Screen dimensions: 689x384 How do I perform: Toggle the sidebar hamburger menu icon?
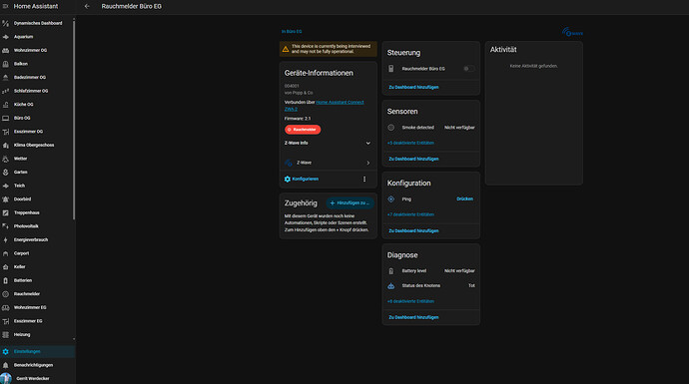point(5,6)
